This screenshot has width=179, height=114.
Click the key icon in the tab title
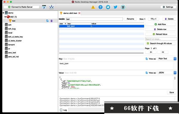point(61,13)
